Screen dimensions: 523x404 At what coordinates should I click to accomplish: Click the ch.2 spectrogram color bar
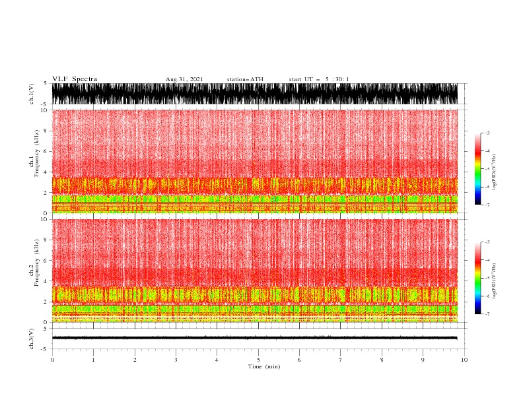pos(477,278)
